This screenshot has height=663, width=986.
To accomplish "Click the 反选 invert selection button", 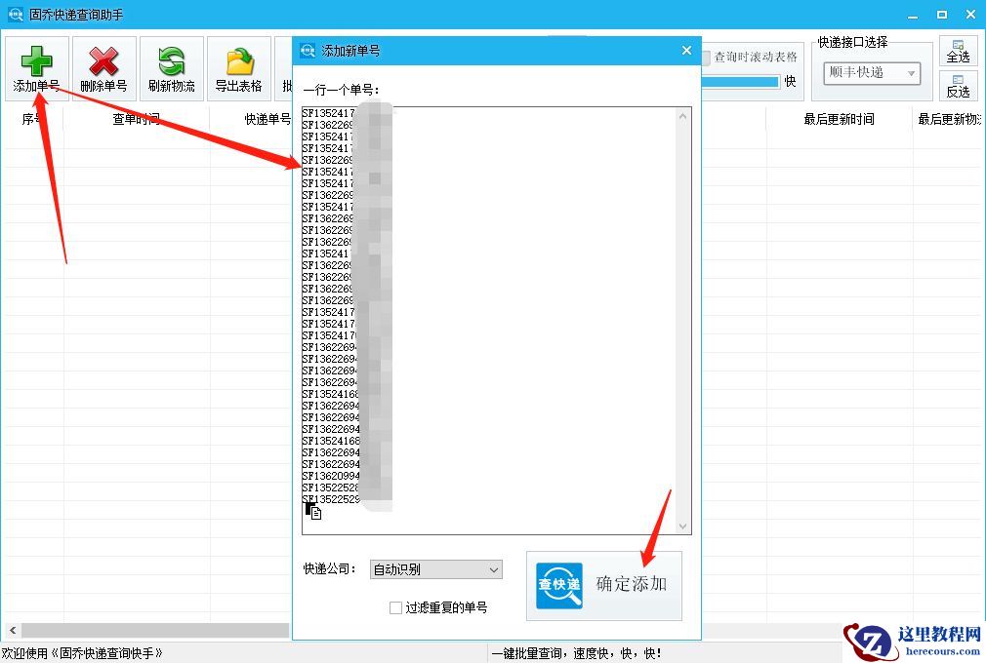I will pyautogui.click(x=958, y=86).
